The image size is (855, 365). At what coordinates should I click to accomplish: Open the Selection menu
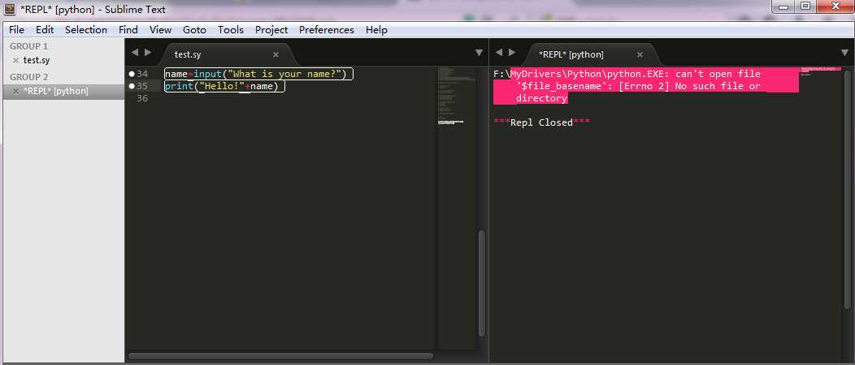(86, 30)
